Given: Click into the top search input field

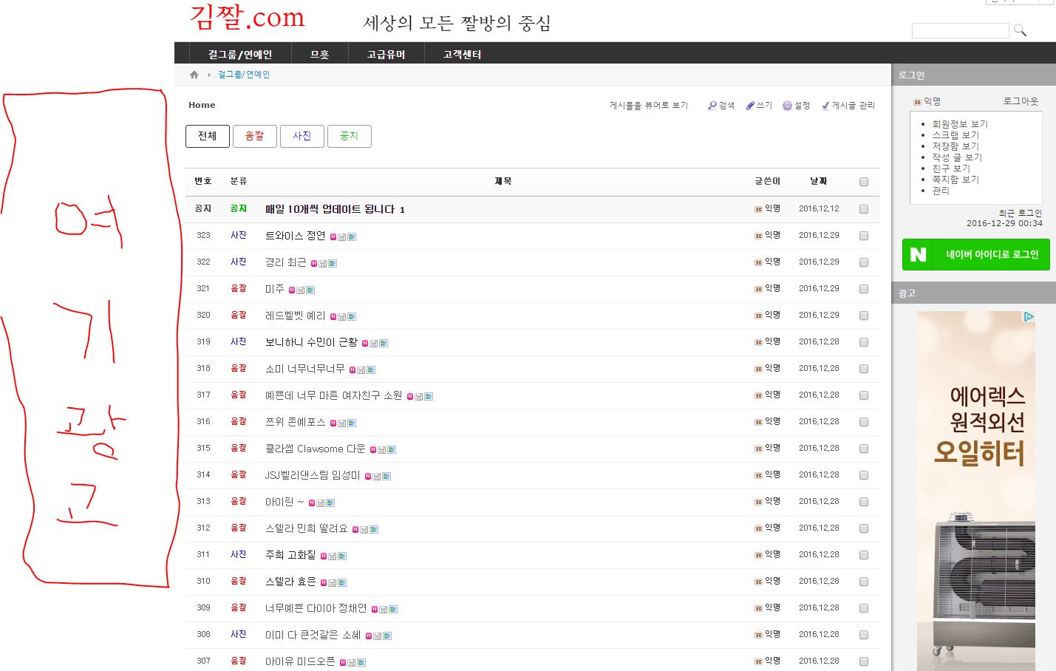Looking at the screenshot, I should (x=959, y=30).
